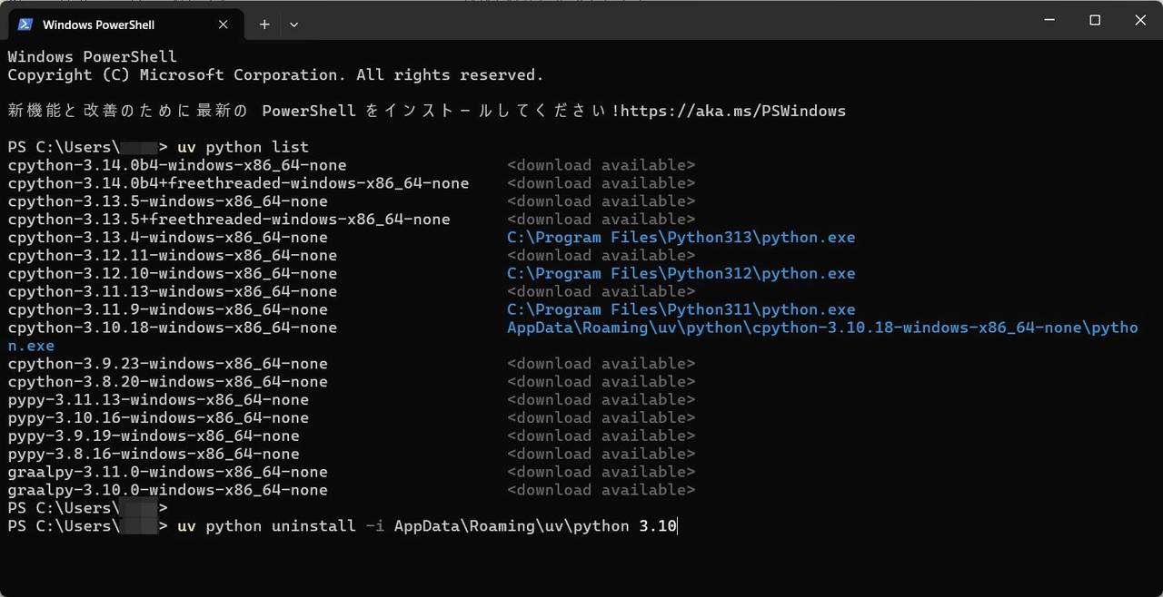Image resolution: width=1163 pixels, height=597 pixels.
Task: Select the Windows PowerShell tab title
Action: pos(98,24)
